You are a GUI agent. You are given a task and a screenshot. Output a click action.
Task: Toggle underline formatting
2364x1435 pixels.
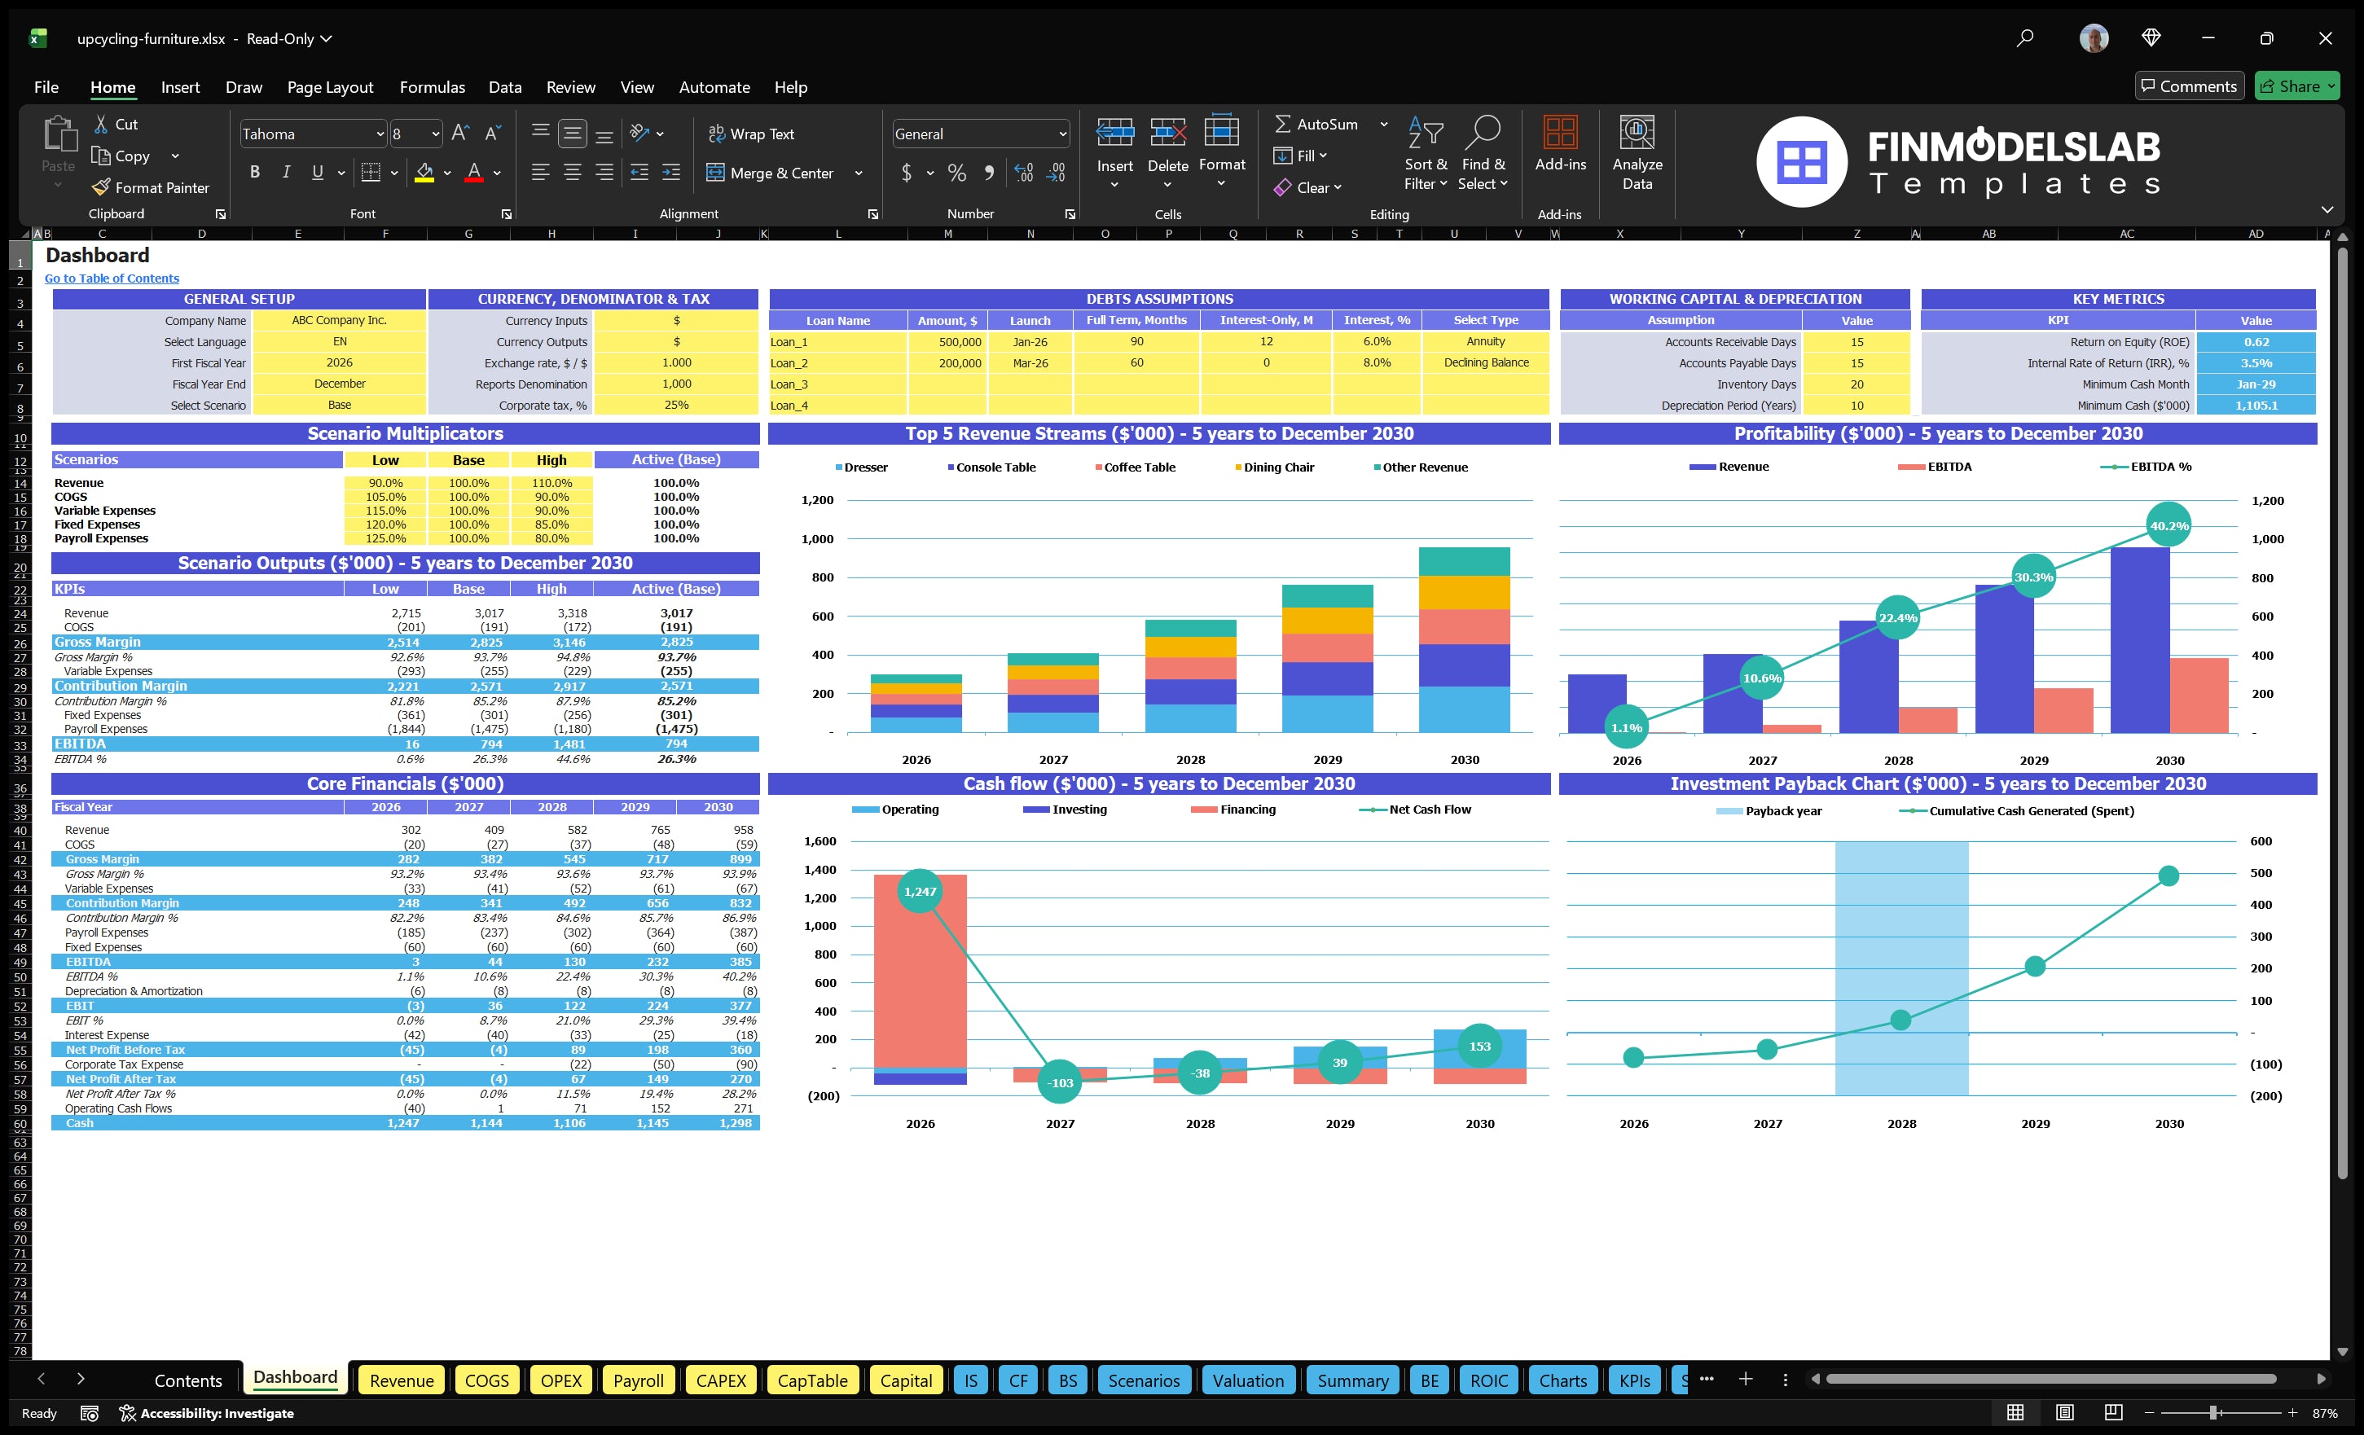[x=317, y=172]
